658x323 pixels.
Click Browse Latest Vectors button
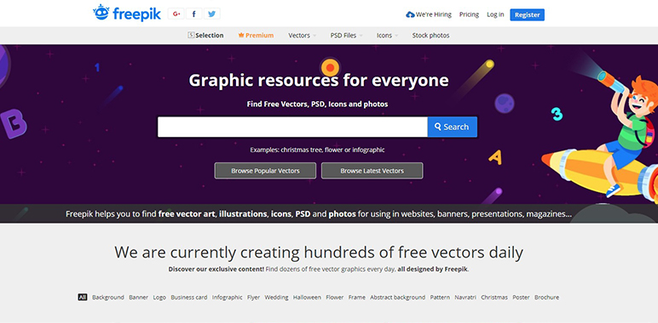(372, 171)
